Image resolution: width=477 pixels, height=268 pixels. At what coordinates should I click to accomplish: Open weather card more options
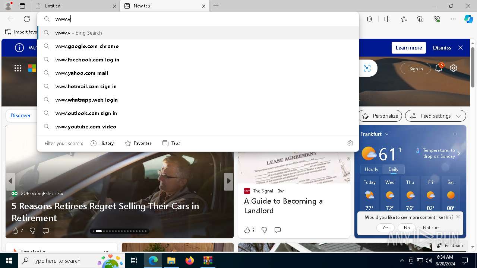pos(455,134)
